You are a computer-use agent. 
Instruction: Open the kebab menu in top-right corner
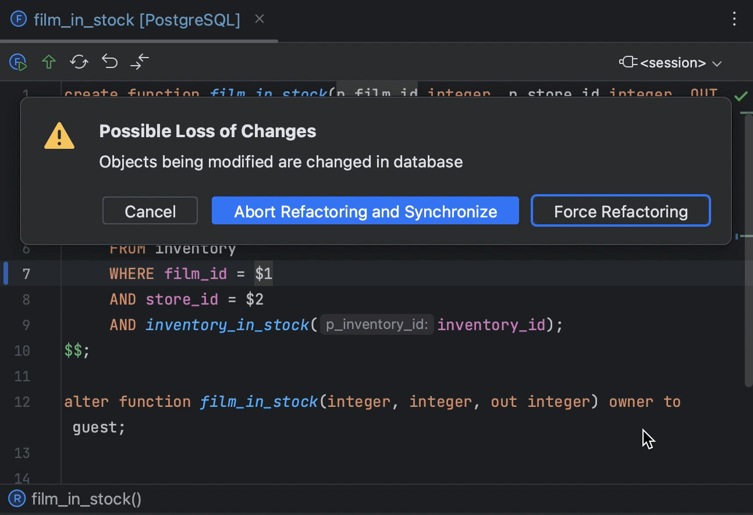click(x=734, y=19)
